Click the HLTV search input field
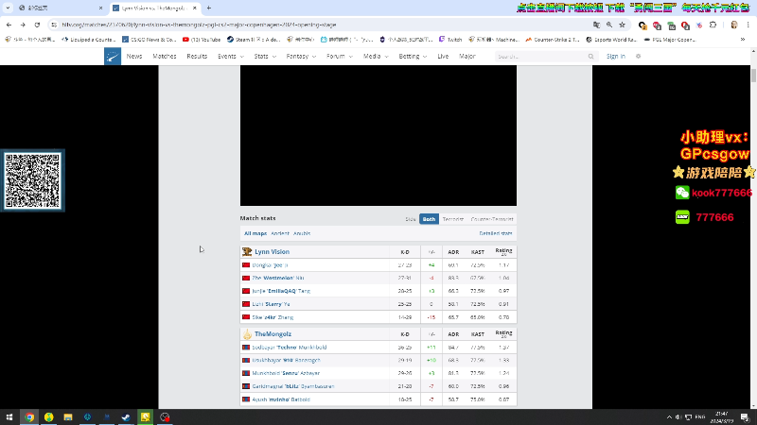The image size is (757, 425). [540, 57]
